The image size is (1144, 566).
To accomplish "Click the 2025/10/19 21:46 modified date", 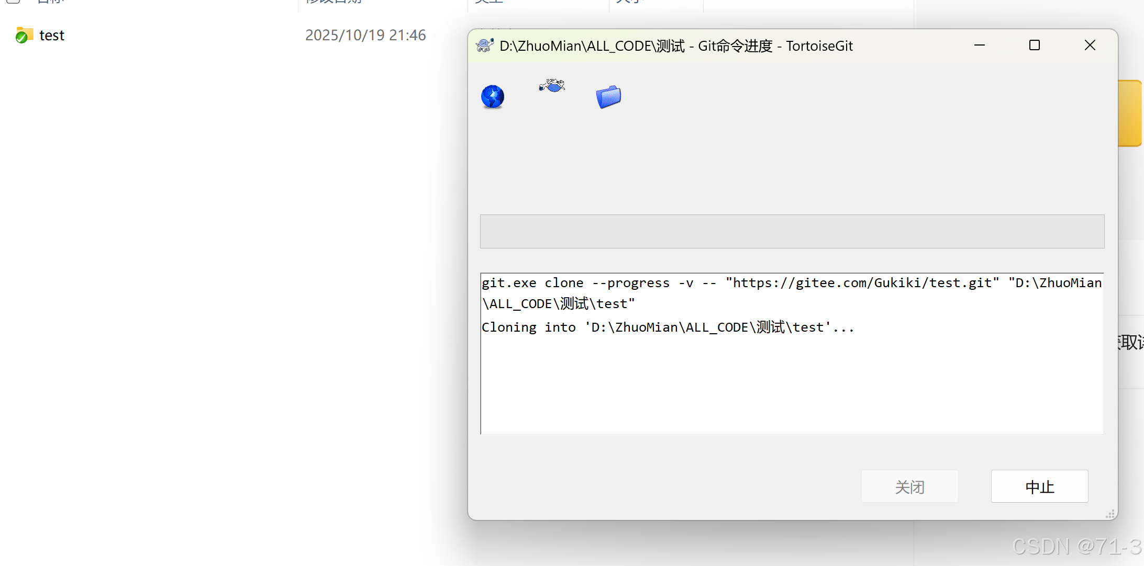I will coord(365,35).
